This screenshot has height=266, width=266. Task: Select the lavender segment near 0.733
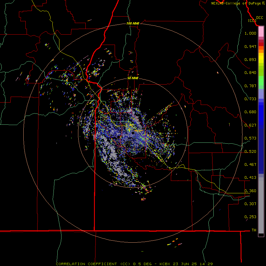click(x=261, y=94)
